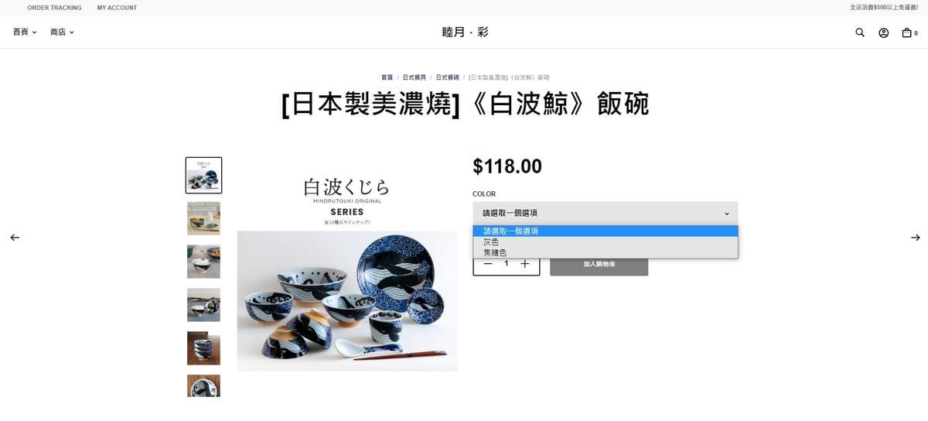Open the search magnifier icon
The image size is (928, 421).
click(x=860, y=33)
